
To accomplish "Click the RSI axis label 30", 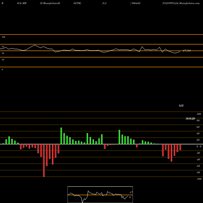I will click(x=3, y=60).
